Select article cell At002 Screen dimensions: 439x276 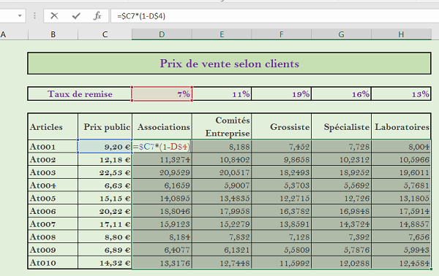[x=53, y=159]
